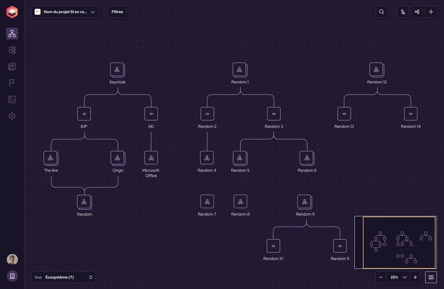Select the Random 9 node
Viewport: 444px width, 289px height.
(305, 202)
